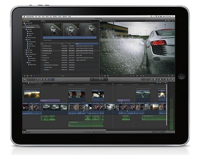Open the Effects browser icon

(x=152, y=79)
